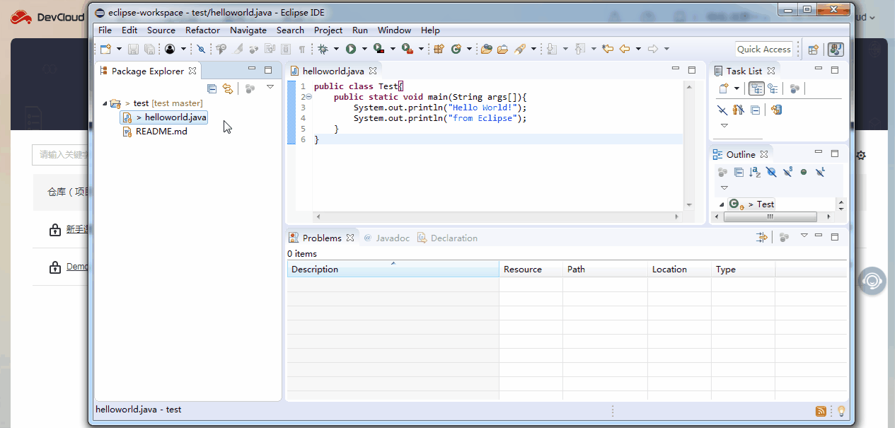Image resolution: width=895 pixels, height=428 pixels.
Task: Toggle Hide Fields in Outline view
Action: click(x=771, y=172)
